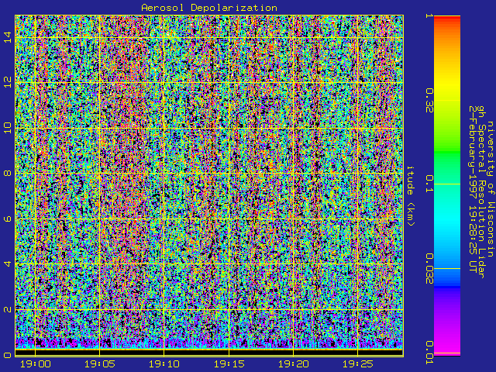Pick the red region of the colorbar
The image size is (496, 372).
[447, 19]
